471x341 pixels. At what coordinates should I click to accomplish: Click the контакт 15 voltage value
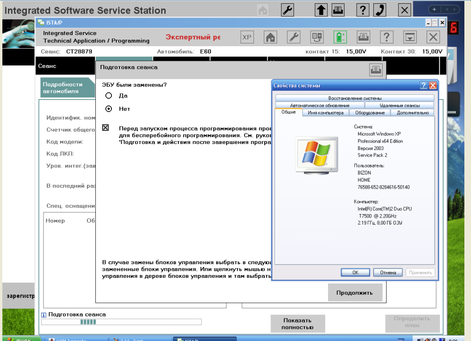pyautogui.click(x=356, y=51)
